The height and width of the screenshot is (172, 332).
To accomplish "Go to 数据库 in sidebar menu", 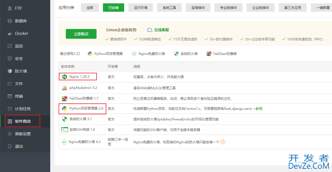I will 21,21.
